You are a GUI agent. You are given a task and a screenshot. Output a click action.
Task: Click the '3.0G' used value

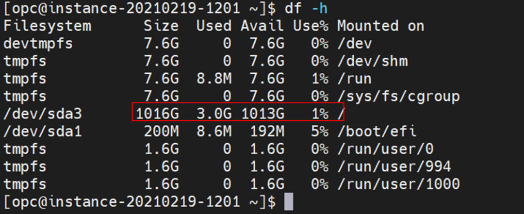[214, 115]
